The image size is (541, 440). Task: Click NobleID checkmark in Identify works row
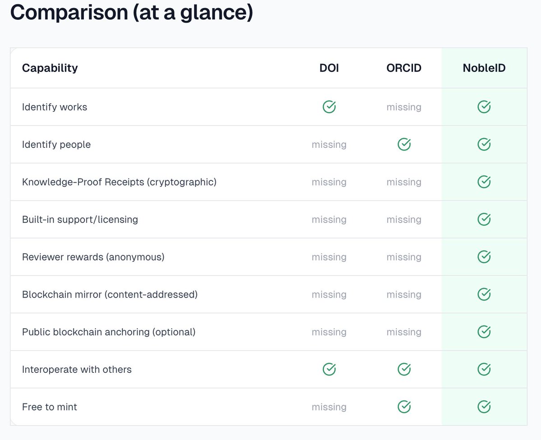tap(484, 107)
